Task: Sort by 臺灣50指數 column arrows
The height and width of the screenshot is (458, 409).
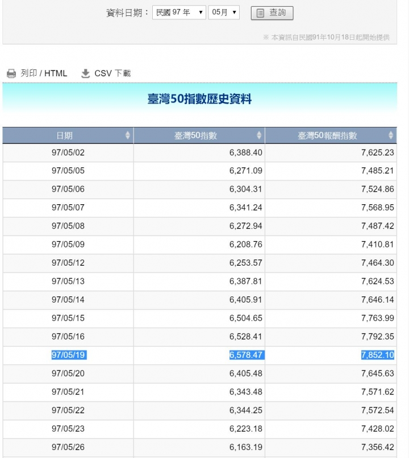Action: (259, 135)
